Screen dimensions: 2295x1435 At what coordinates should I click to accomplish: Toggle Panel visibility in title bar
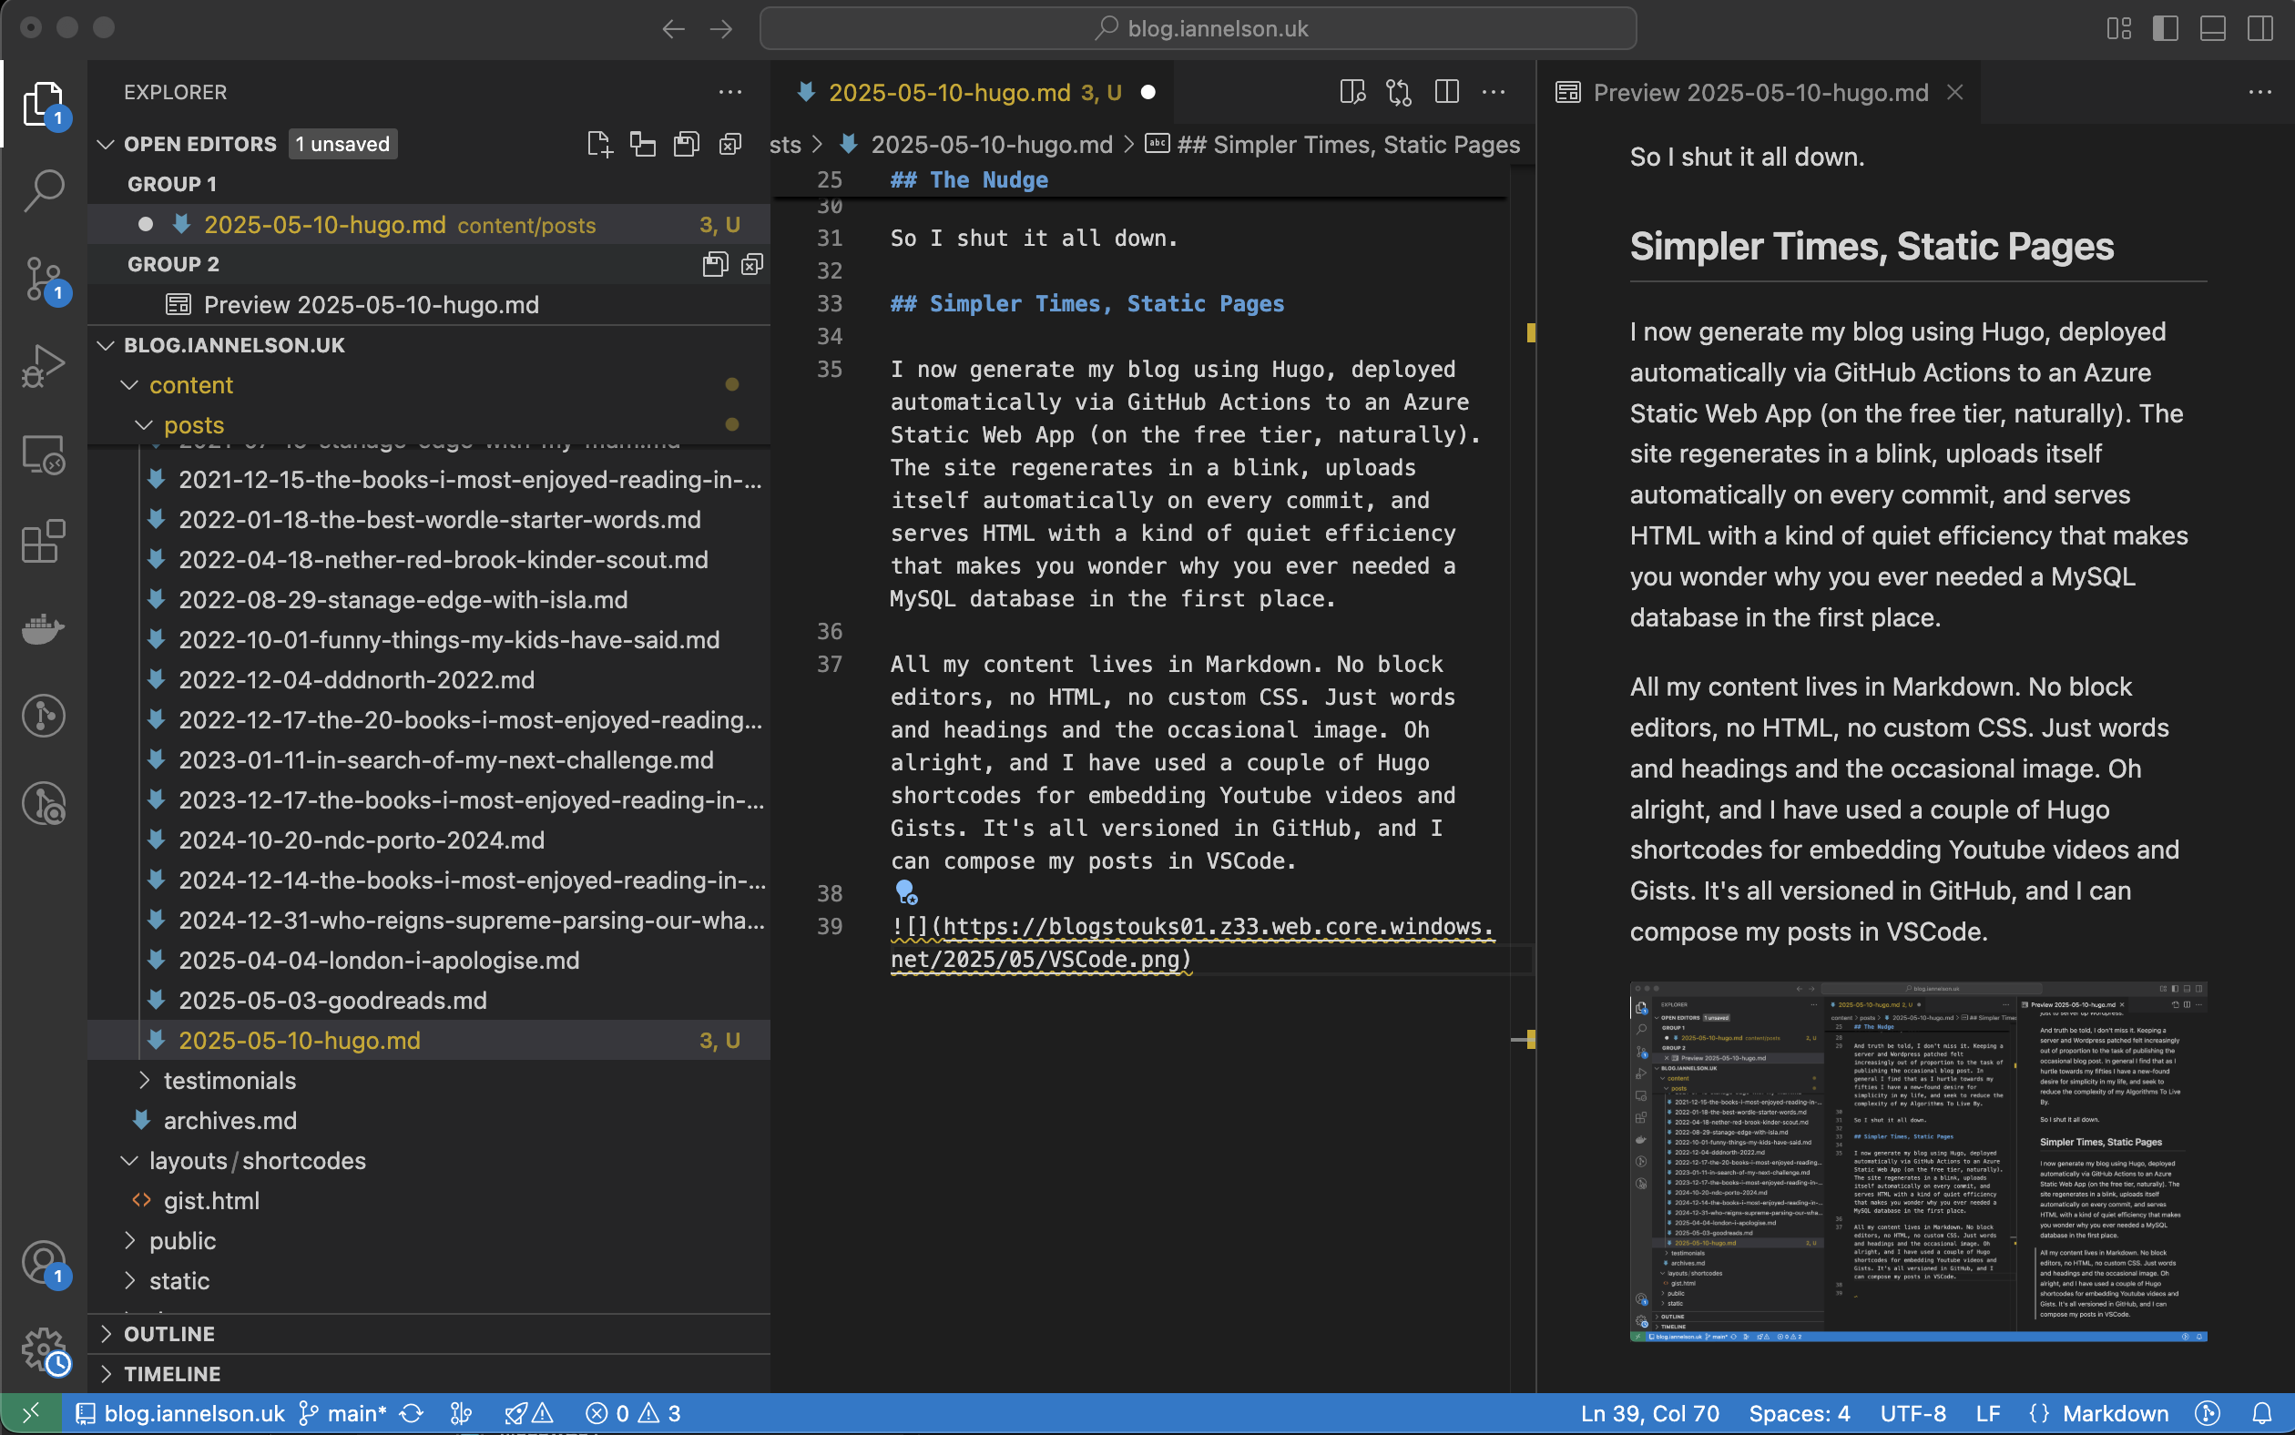2212,28
